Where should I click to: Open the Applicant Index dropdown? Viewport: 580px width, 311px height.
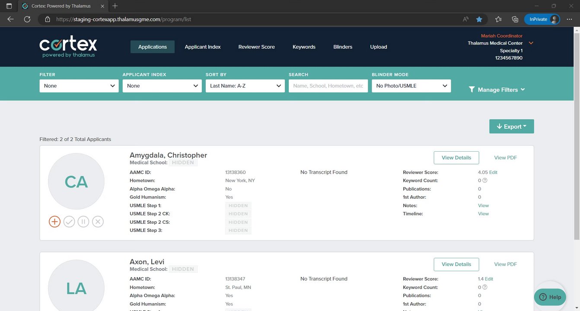click(162, 86)
